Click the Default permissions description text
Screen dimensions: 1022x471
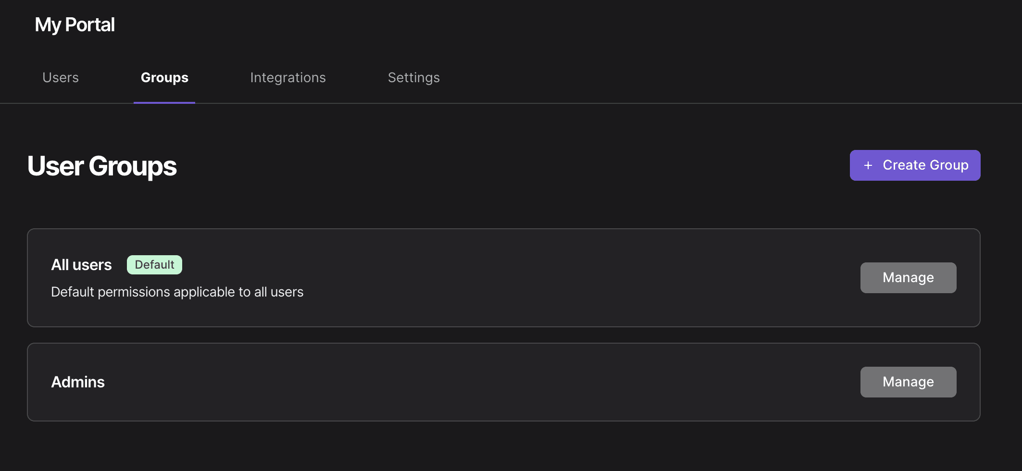pyautogui.click(x=177, y=292)
